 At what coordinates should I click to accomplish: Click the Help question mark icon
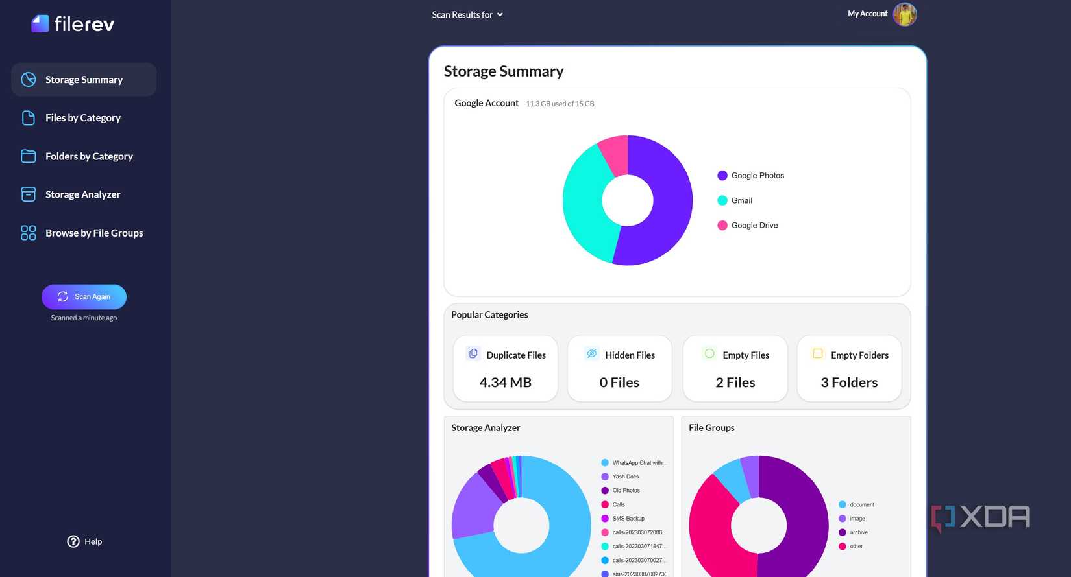point(73,541)
